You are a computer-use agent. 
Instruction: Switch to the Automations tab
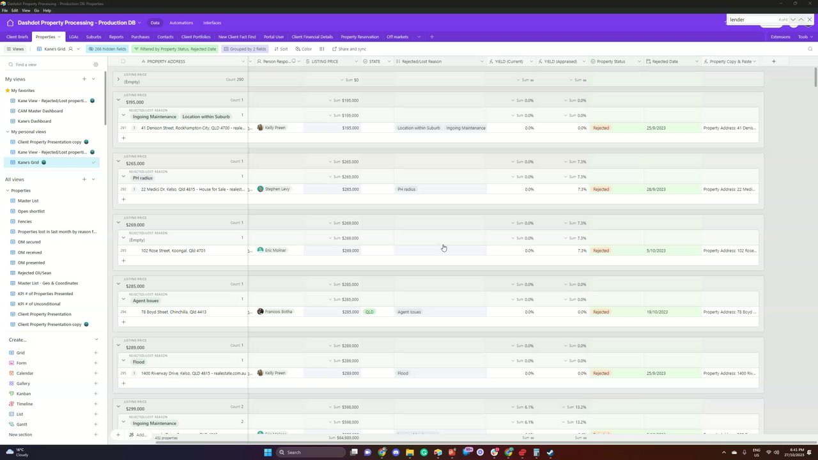[181, 23]
